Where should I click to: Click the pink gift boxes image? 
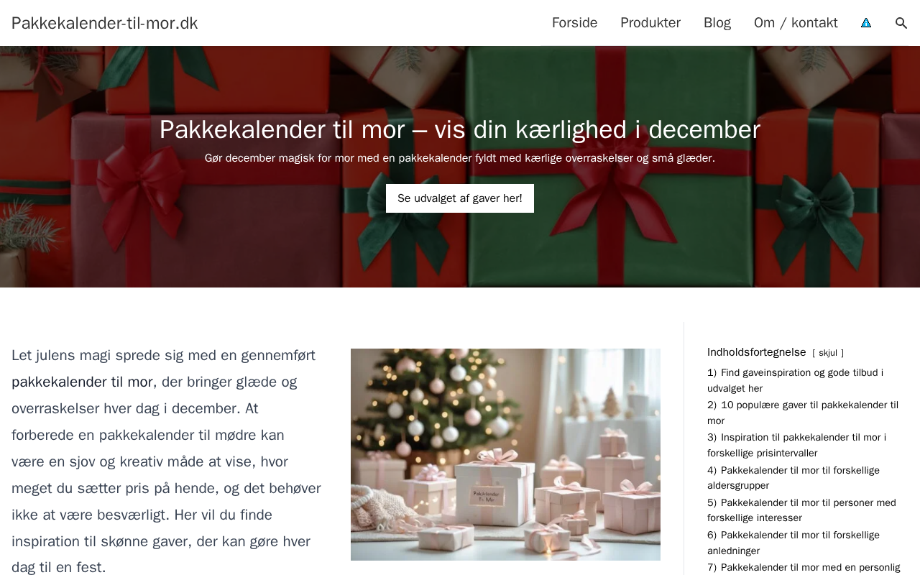(x=505, y=454)
